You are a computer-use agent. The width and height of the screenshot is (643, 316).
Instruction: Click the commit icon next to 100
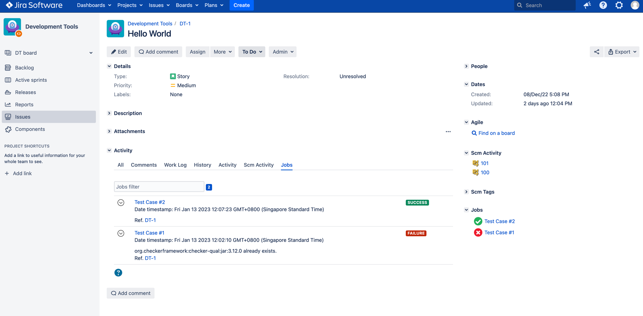tap(475, 172)
